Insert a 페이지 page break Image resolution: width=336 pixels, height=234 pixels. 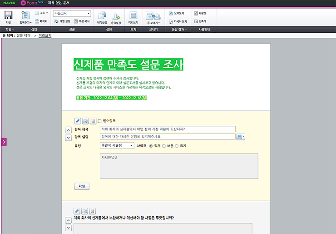click(41, 21)
